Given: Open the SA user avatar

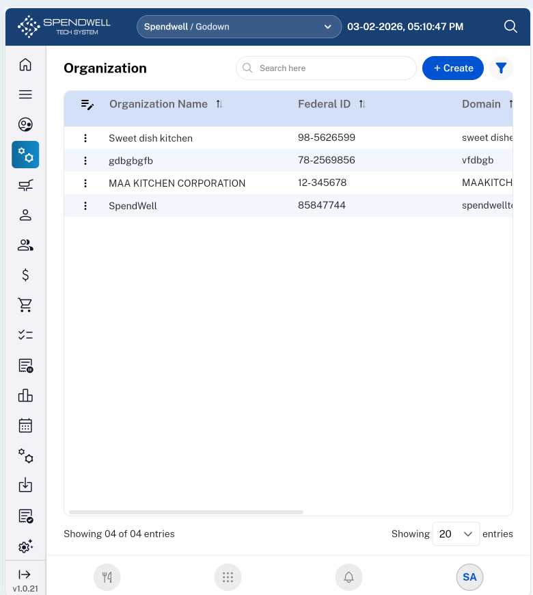Looking at the screenshot, I should coord(469,577).
